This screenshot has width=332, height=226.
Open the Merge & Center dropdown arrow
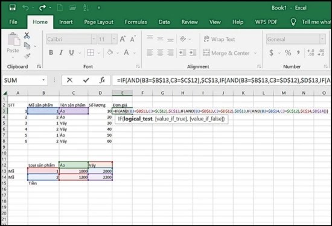tap(255, 53)
